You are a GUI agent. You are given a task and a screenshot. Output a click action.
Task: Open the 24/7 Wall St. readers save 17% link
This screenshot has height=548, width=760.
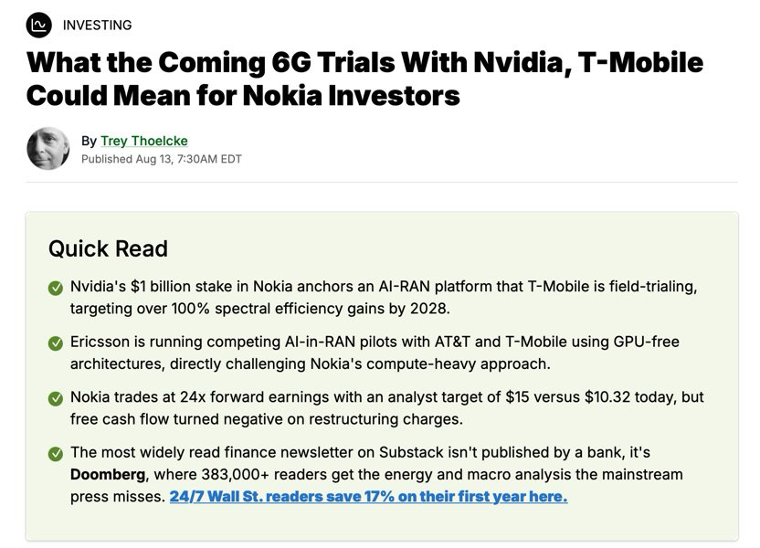tap(368, 497)
